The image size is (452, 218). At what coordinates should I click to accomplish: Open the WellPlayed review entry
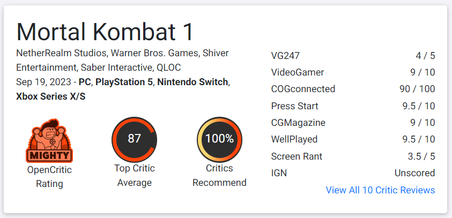tap(353, 139)
